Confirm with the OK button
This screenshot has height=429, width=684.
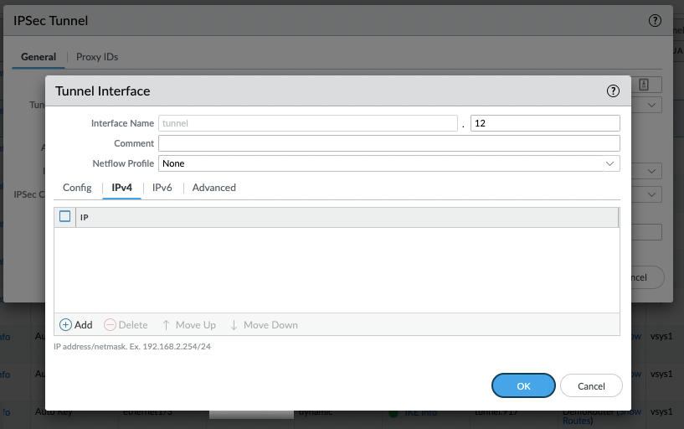click(x=523, y=385)
